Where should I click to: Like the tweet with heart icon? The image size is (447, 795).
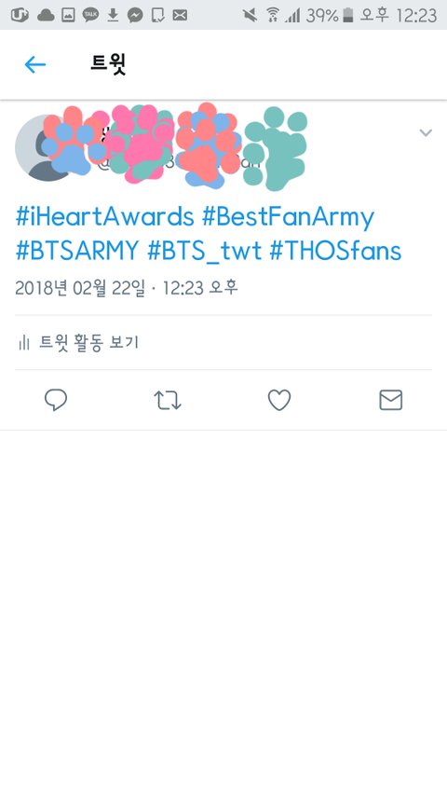[x=279, y=400]
